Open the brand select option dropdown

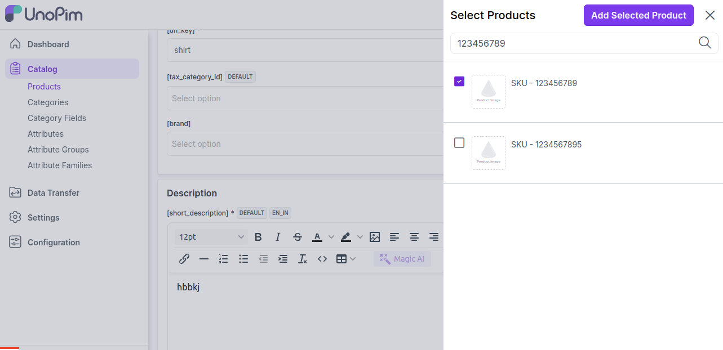304,144
